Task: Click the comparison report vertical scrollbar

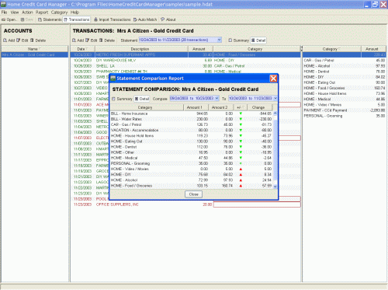Action: 275,149
